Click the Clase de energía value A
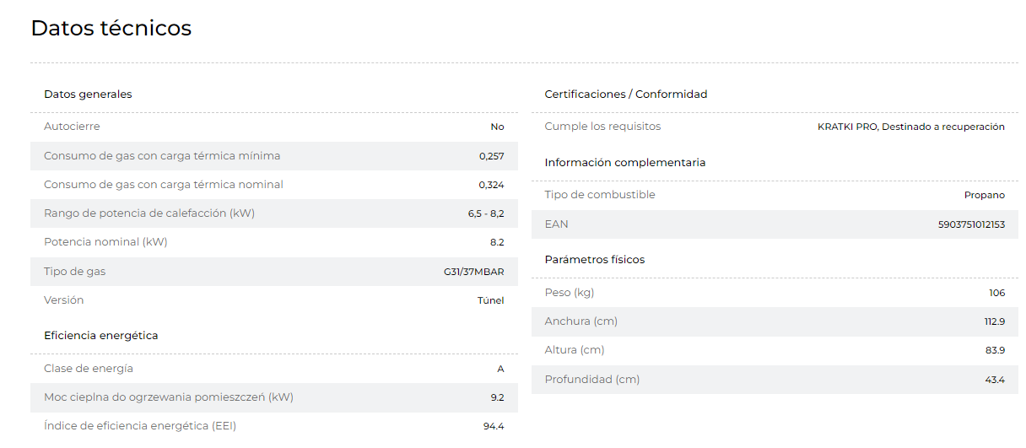 pos(501,369)
